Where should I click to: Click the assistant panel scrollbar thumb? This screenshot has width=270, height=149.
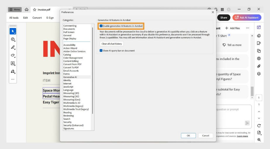(252, 91)
